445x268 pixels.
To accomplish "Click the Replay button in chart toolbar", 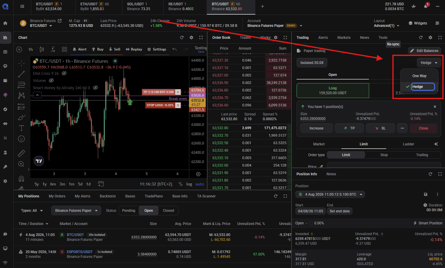I will [134, 49].
